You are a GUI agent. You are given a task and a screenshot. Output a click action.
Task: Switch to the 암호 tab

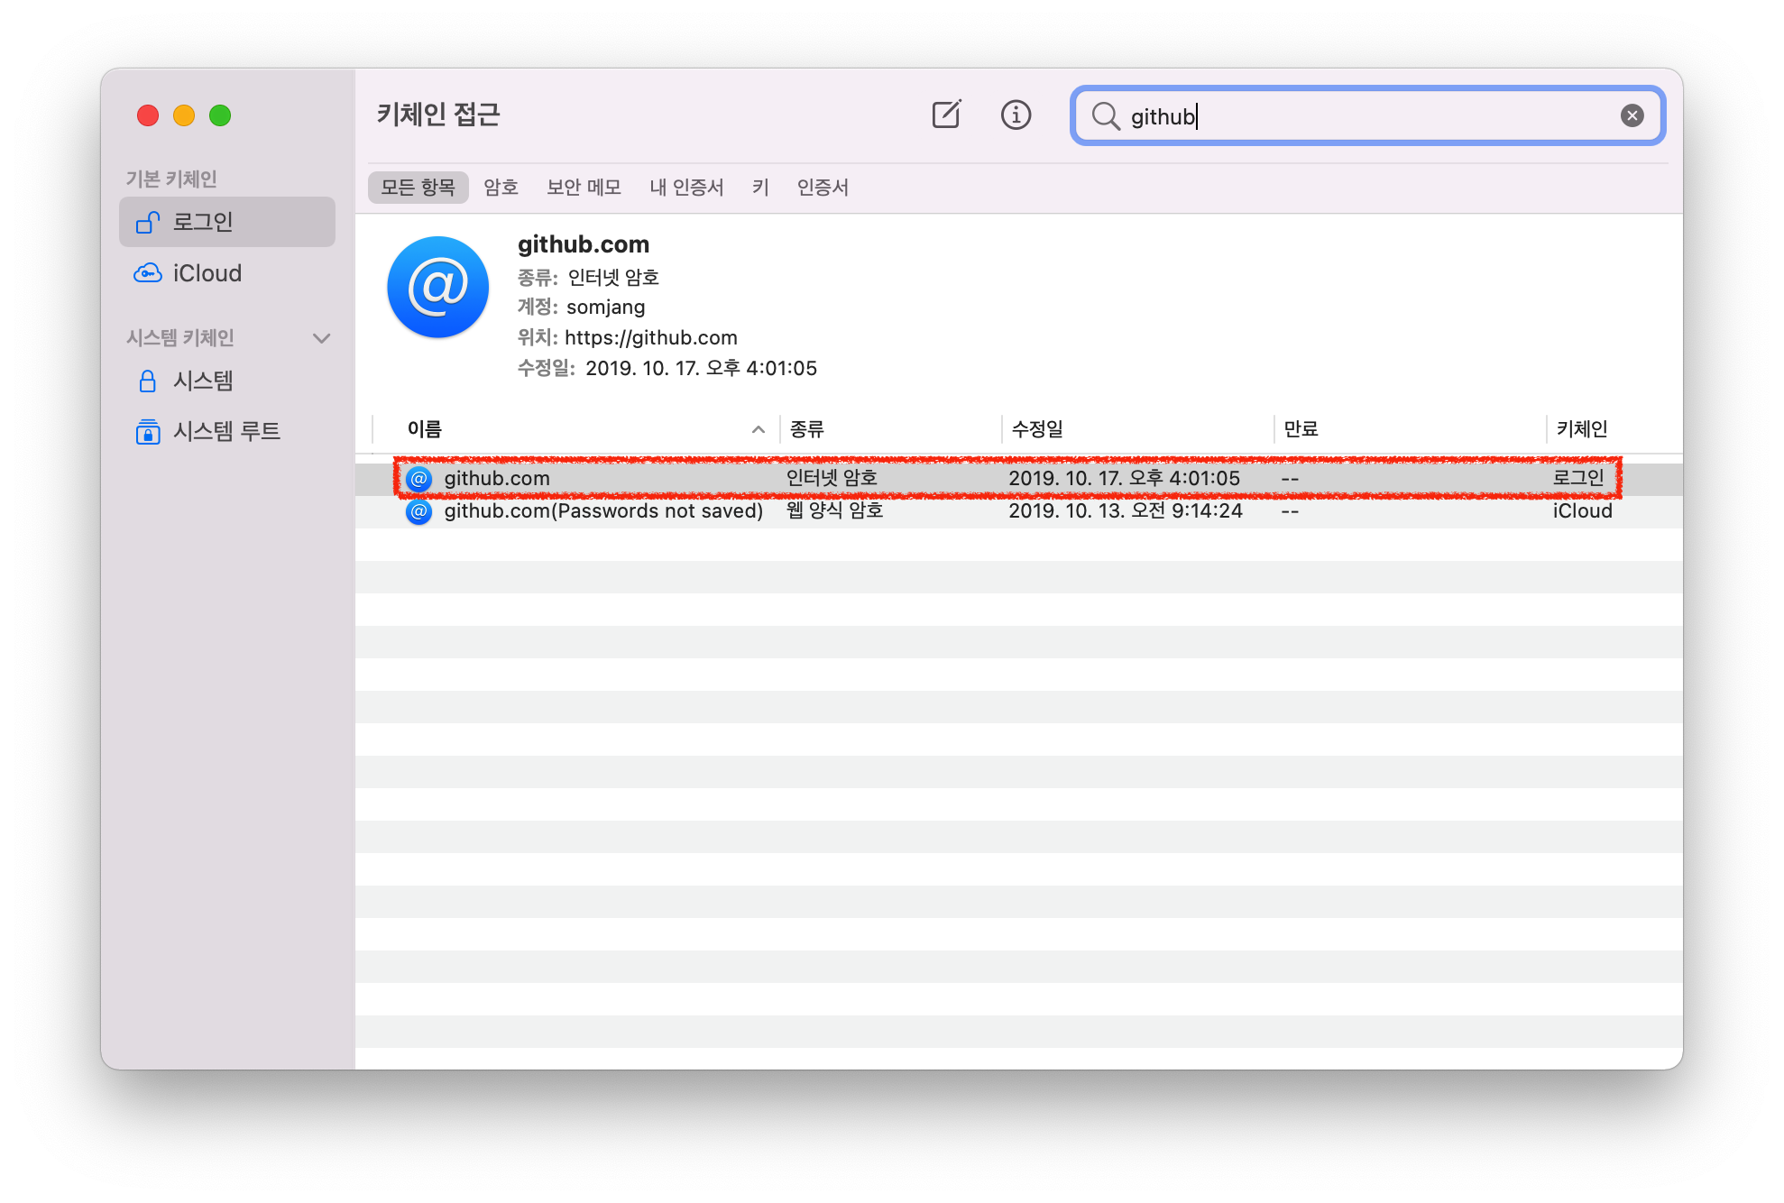point(501,188)
